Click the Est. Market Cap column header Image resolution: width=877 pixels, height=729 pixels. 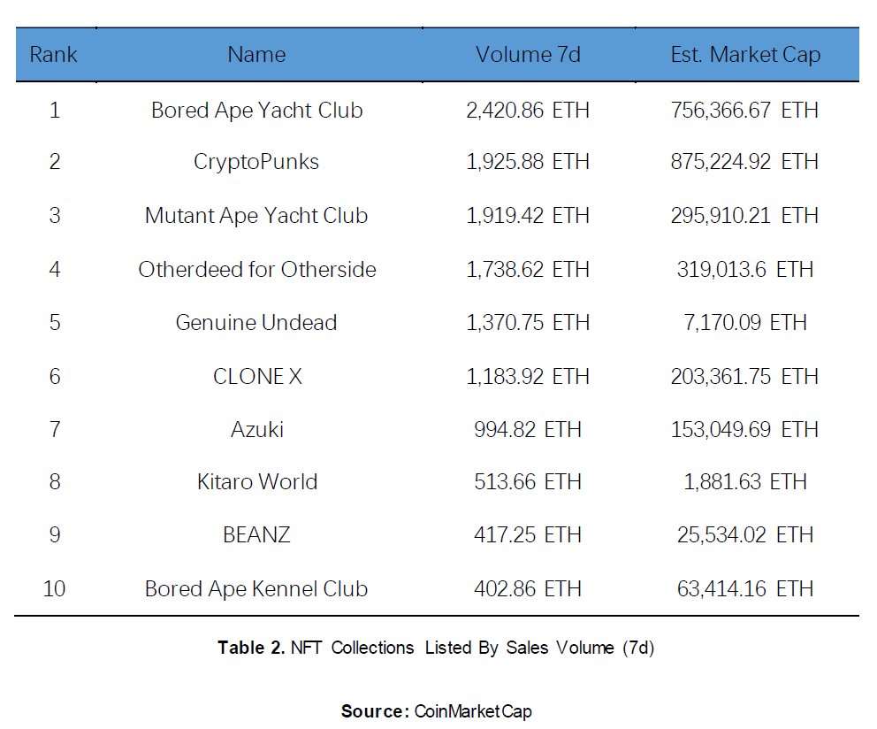(745, 55)
